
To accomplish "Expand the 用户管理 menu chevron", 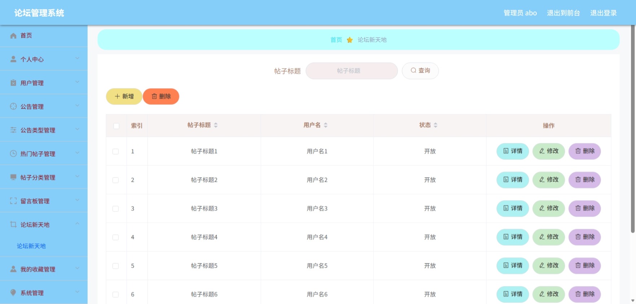I will (77, 82).
